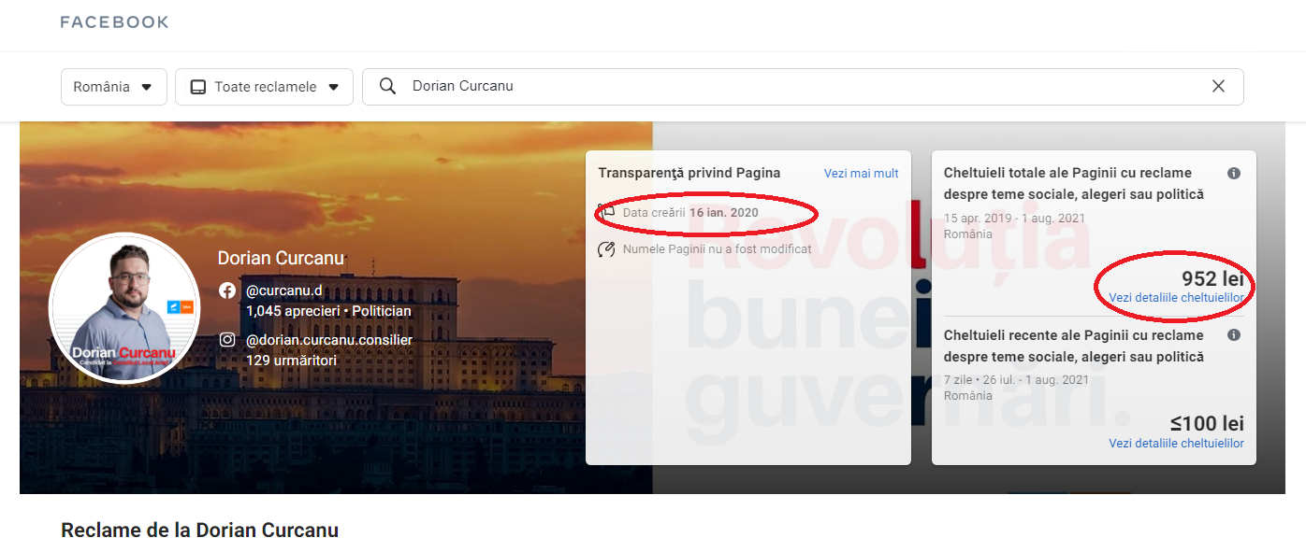Open Vezi detaliile cheltuielilor under 952 lei
This screenshot has height=552, width=1306.
(x=1177, y=298)
